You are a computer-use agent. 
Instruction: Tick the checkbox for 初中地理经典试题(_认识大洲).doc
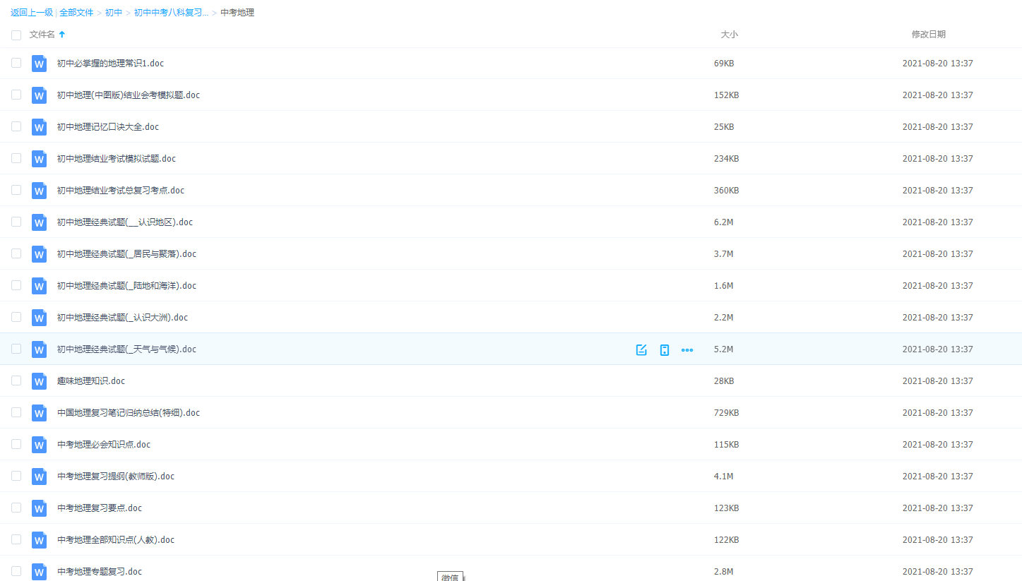(16, 317)
